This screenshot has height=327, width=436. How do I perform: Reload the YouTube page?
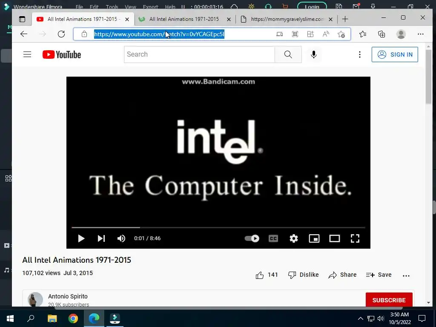tap(61, 34)
